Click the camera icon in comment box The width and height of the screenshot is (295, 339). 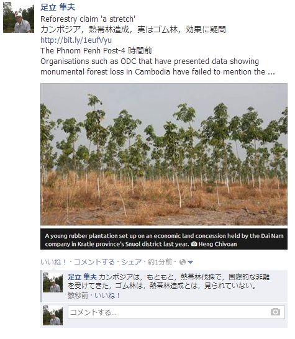[275, 312]
